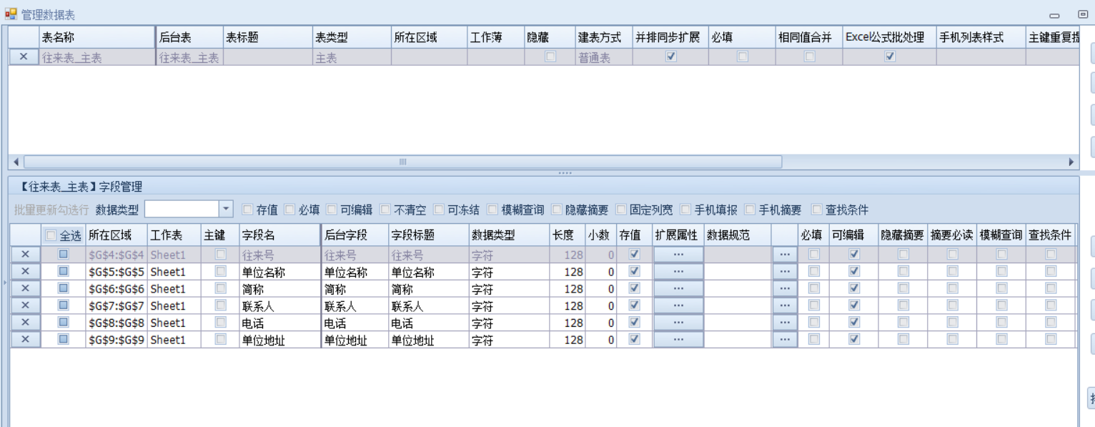Click the 字段标题 cell for 电话
The width and height of the screenshot is (1095, 427).
click(427, 323)
